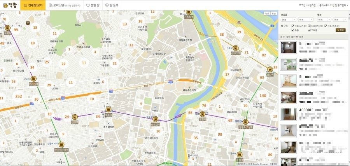Open the 252 rooms cluster marker
350x166 pixels.
click(x=19, y=96)
